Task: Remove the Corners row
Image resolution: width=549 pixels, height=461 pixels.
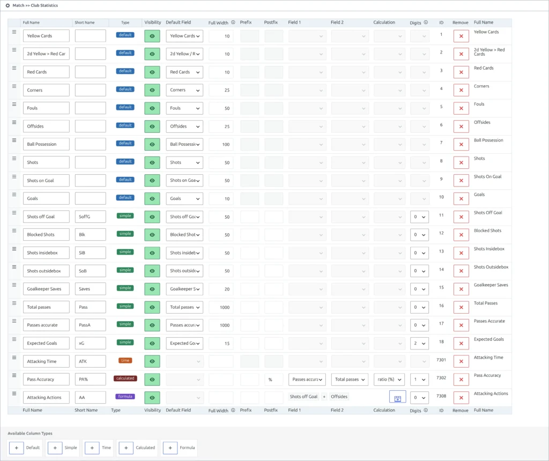Action: pyautogui.click(x=461, y=90)
